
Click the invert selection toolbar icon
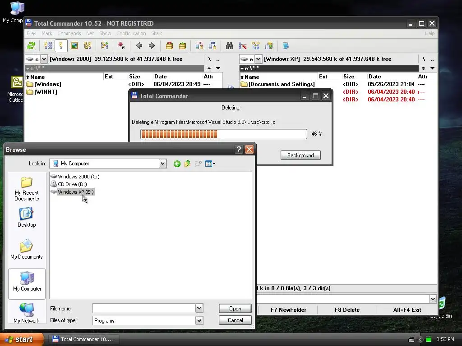(121, 46)
